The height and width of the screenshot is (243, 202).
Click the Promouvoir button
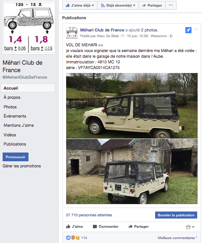point(15,157)
